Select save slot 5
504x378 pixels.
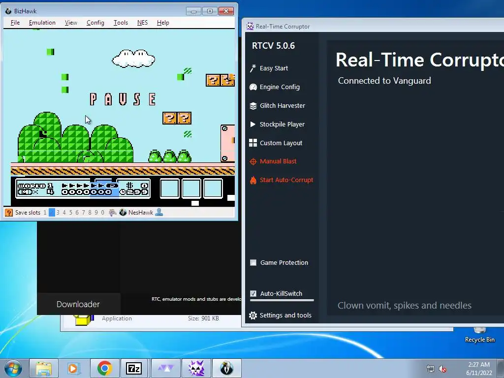(x=71, y=213)
